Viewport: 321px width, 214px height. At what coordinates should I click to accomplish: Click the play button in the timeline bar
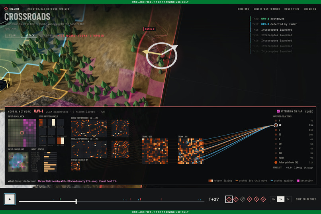10,199
